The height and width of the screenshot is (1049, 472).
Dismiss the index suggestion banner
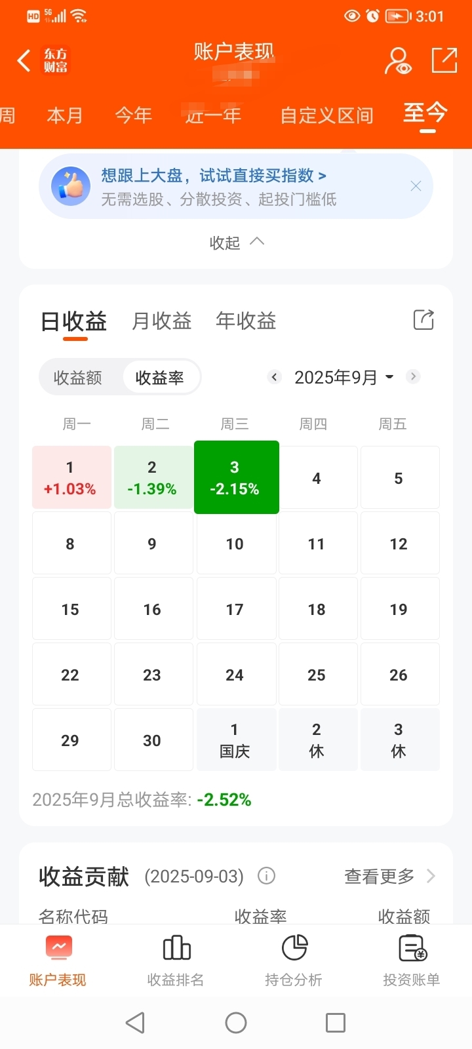point(416,186)
